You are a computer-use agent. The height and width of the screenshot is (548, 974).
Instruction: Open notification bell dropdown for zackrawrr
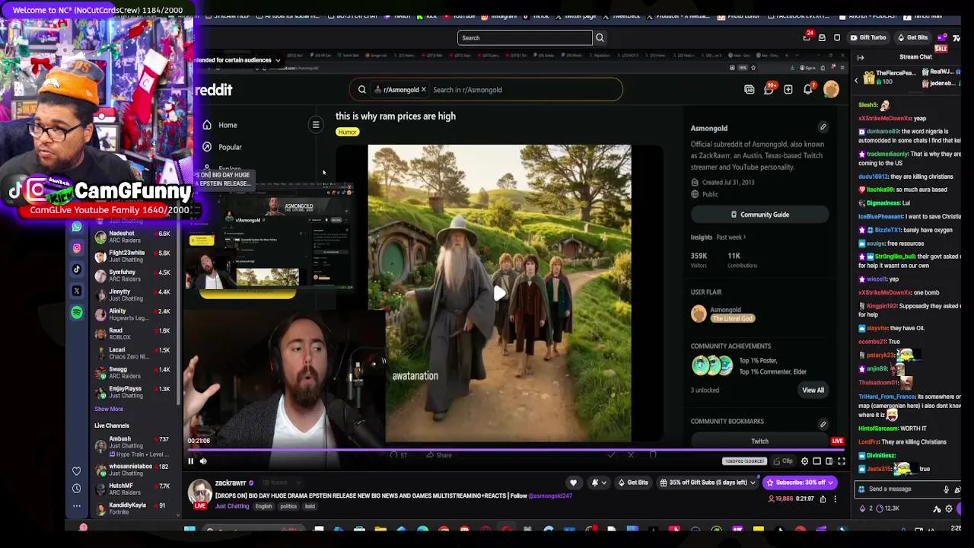(598, 483)
